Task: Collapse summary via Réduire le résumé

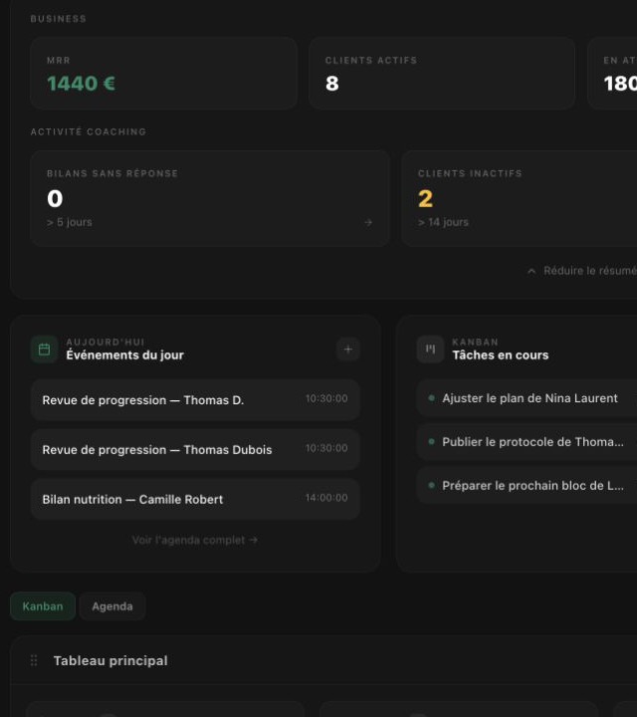Action: 582,271
